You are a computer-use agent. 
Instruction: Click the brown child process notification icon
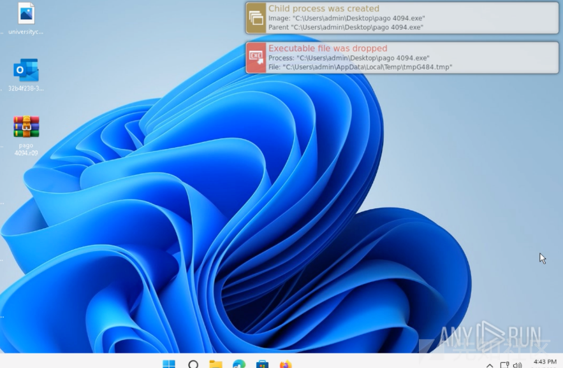(x=256, y=18)
